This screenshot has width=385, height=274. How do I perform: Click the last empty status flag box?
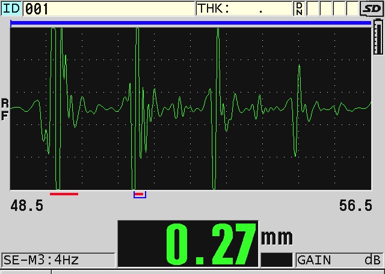pyautogui.click(x=353, y=8)
